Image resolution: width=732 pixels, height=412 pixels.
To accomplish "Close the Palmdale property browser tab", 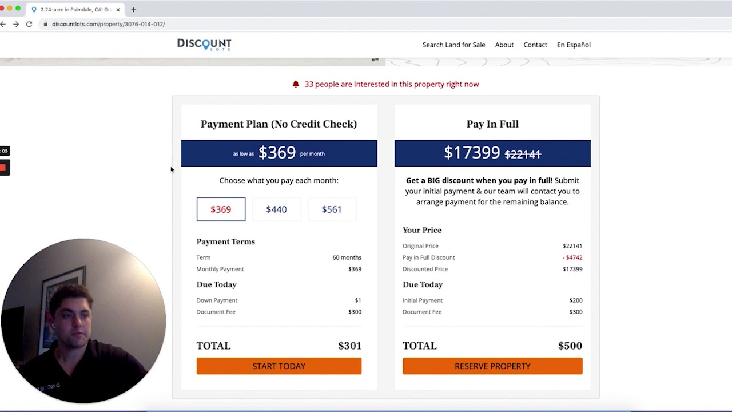I will pos(118,10).
